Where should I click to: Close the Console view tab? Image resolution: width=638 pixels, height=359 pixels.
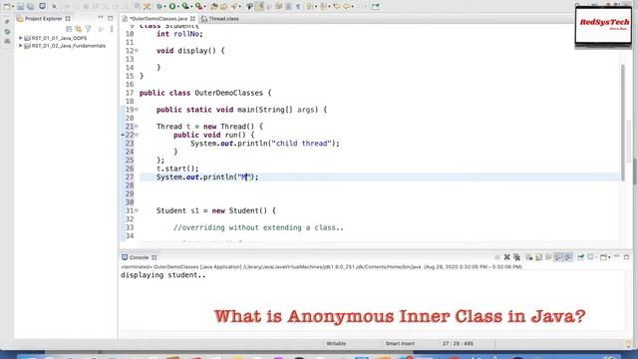155,257
